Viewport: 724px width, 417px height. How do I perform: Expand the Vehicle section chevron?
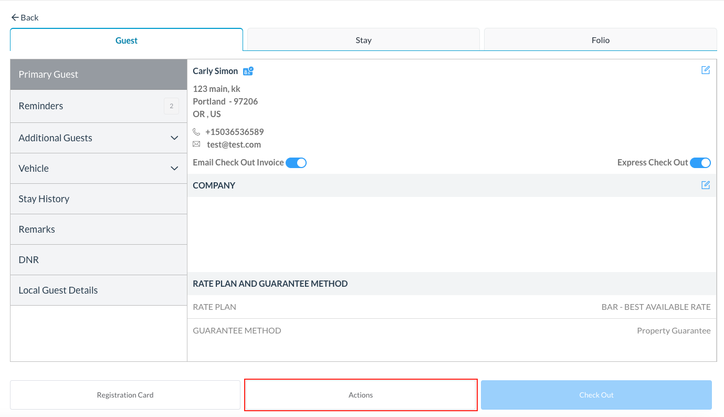tap(174, 169)
